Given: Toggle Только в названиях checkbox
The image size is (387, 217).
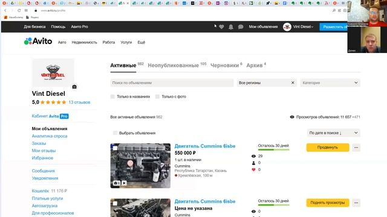Looking at the screenshot, I should click(112, 96).
